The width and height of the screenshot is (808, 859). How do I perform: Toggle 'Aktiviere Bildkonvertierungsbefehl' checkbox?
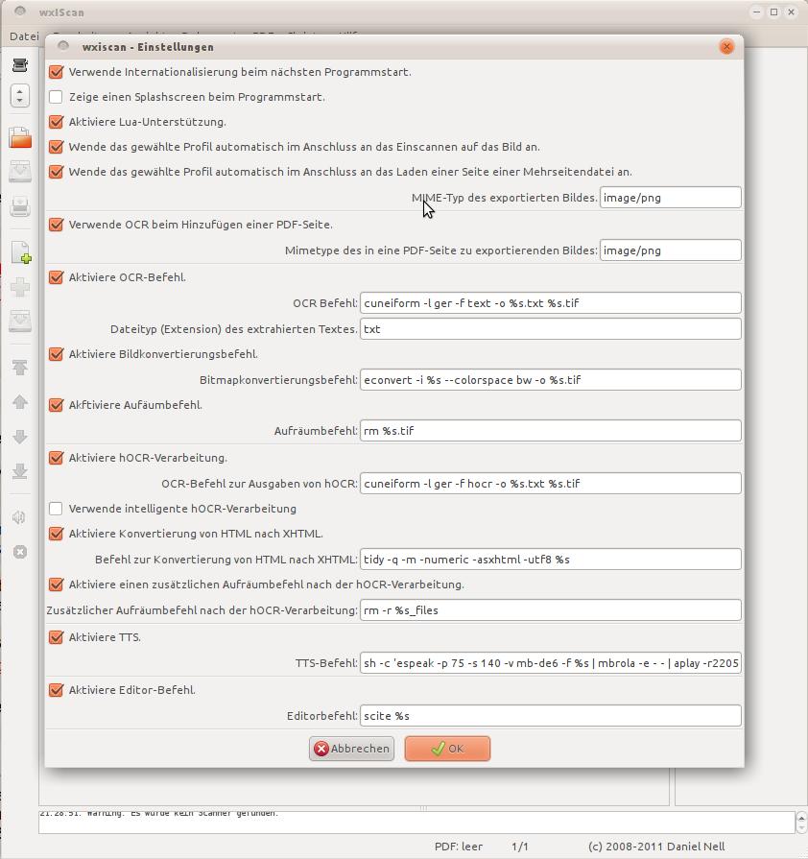56,354
